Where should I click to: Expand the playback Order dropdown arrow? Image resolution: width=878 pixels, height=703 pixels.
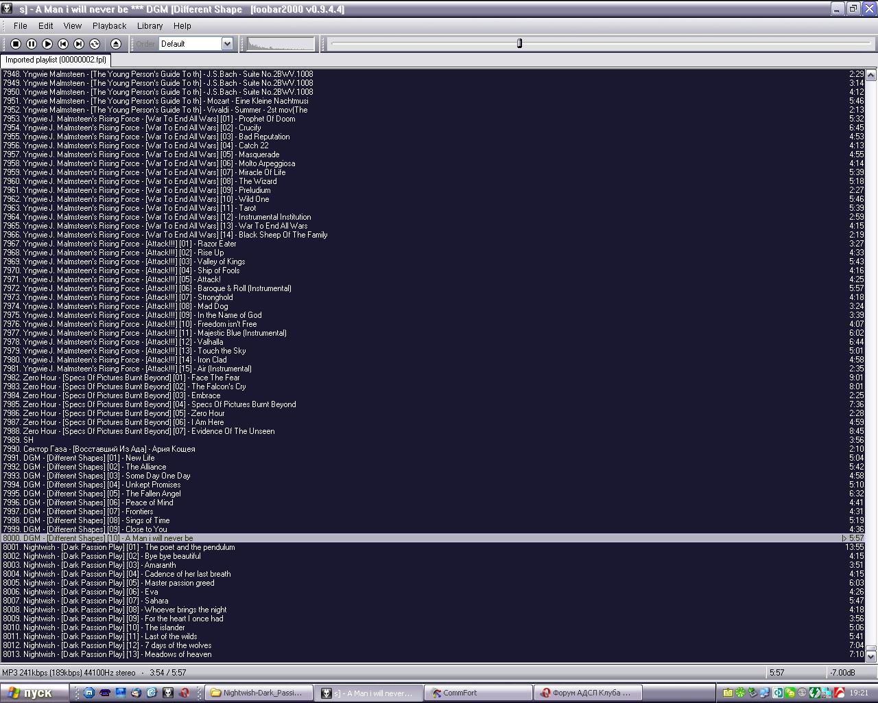[227, 44]
